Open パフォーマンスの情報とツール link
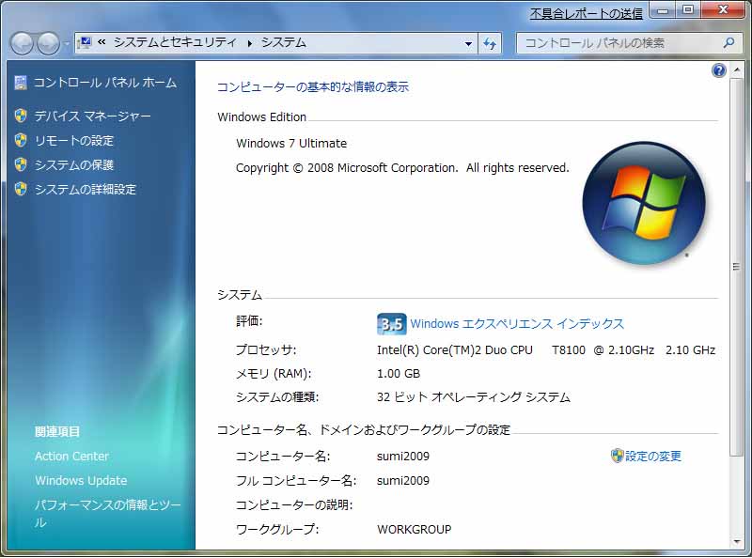 (x=107, y=514)
